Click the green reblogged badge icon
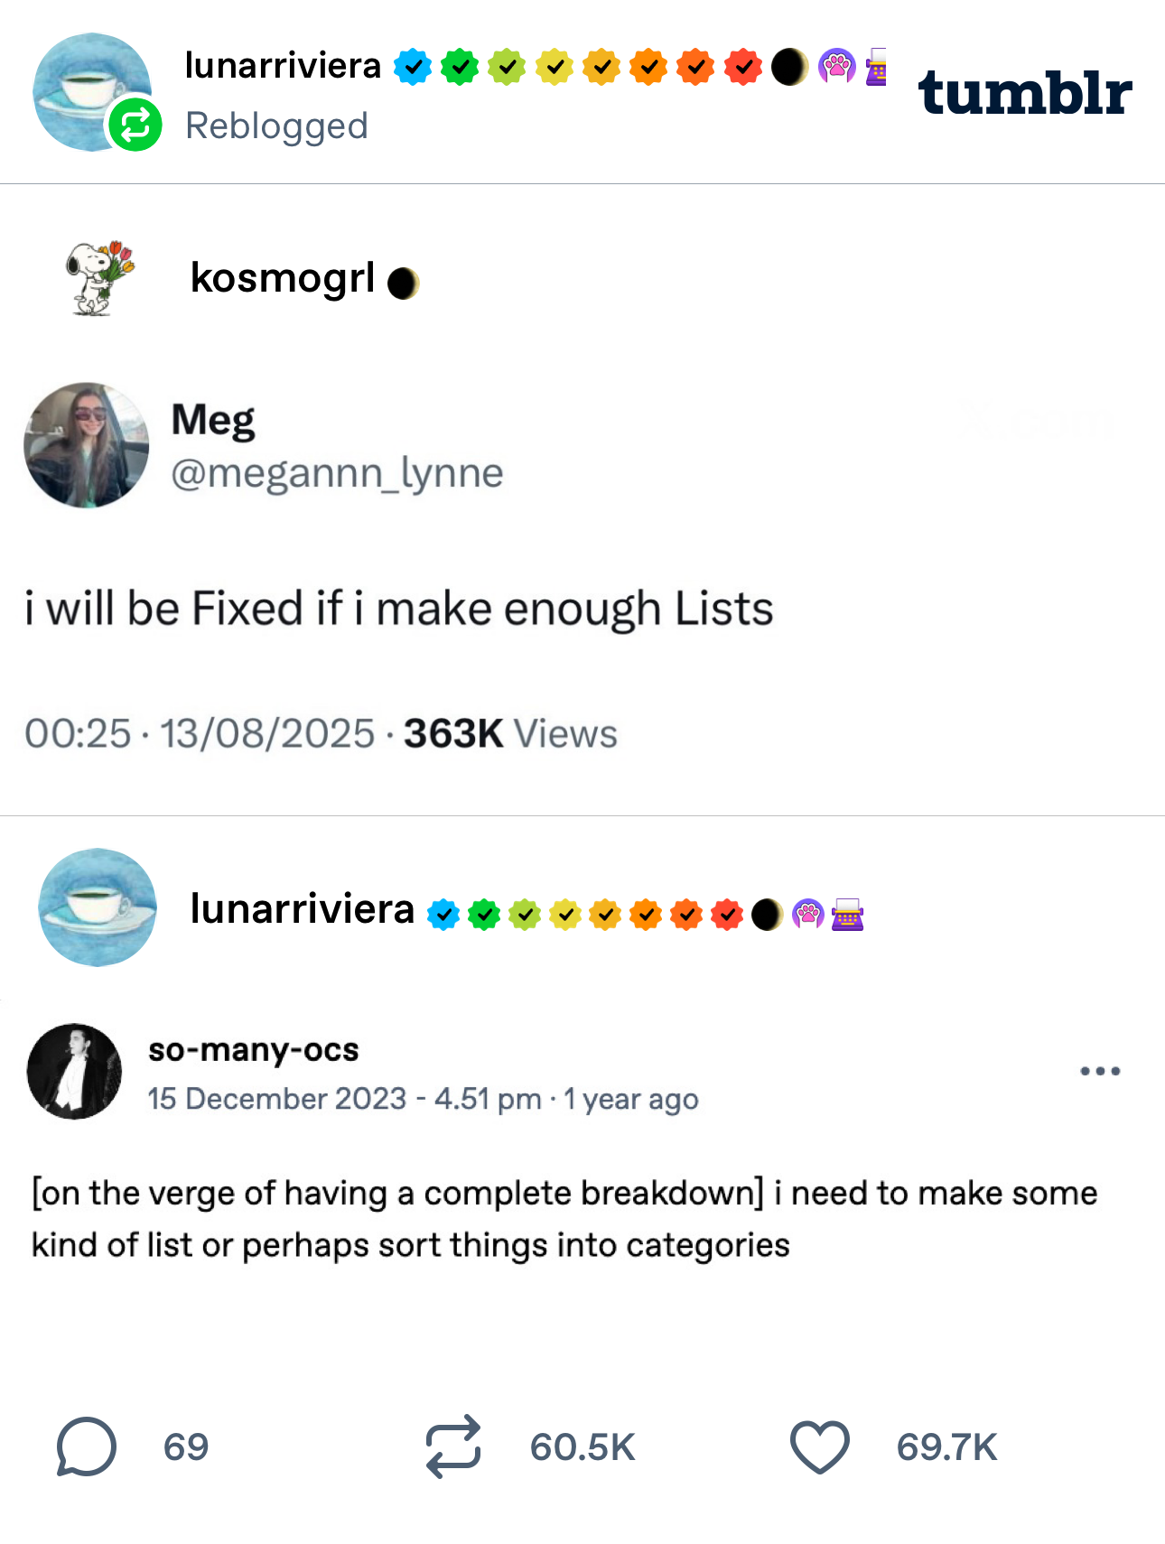 135,126
